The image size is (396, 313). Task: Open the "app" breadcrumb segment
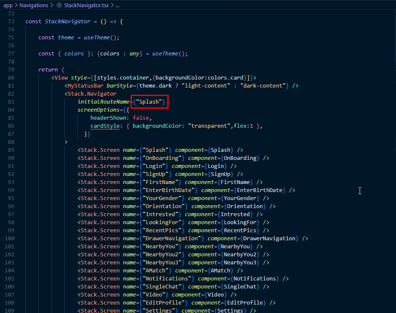click(8, 5)
